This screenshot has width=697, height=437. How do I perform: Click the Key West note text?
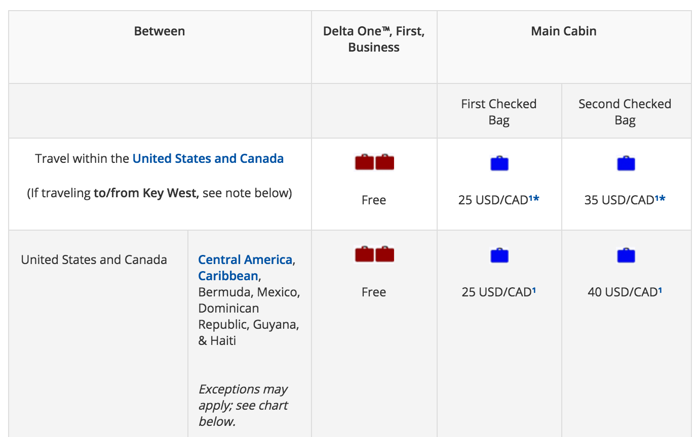point(159,193)
